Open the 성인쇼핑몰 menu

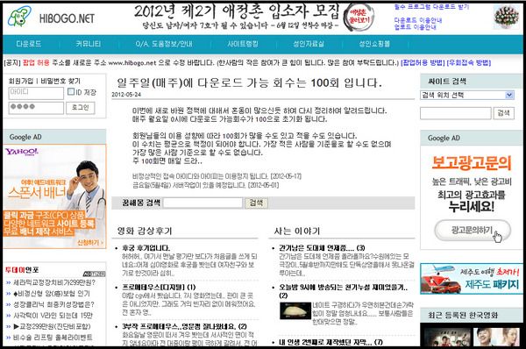374,44
